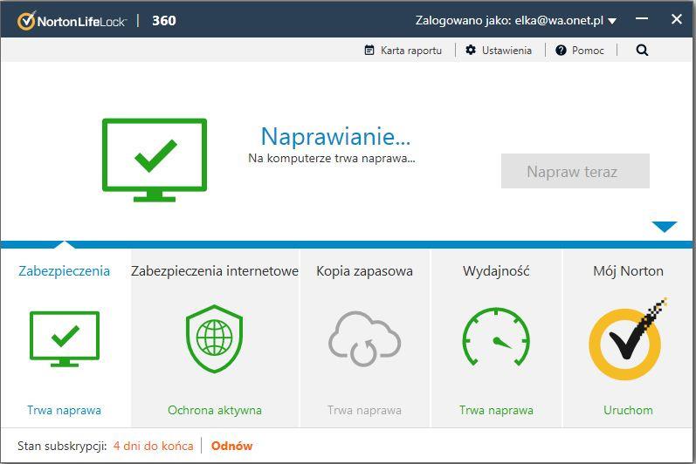Viewport: 696px width, 464px height.
Task: Click the Zabezpieczenia monitor checkmark icon
Action: [x=65, y=339]
